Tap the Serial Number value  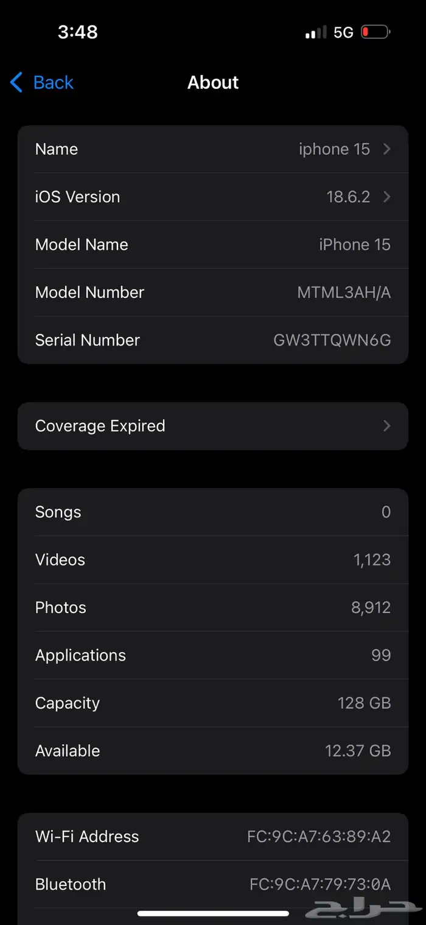point(332,340)
